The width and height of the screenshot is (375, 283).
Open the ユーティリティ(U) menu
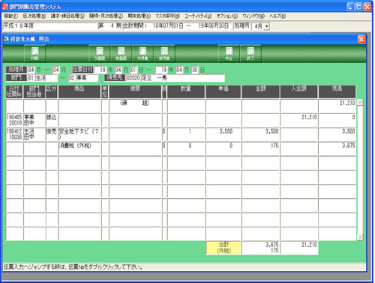coord(198,16)
